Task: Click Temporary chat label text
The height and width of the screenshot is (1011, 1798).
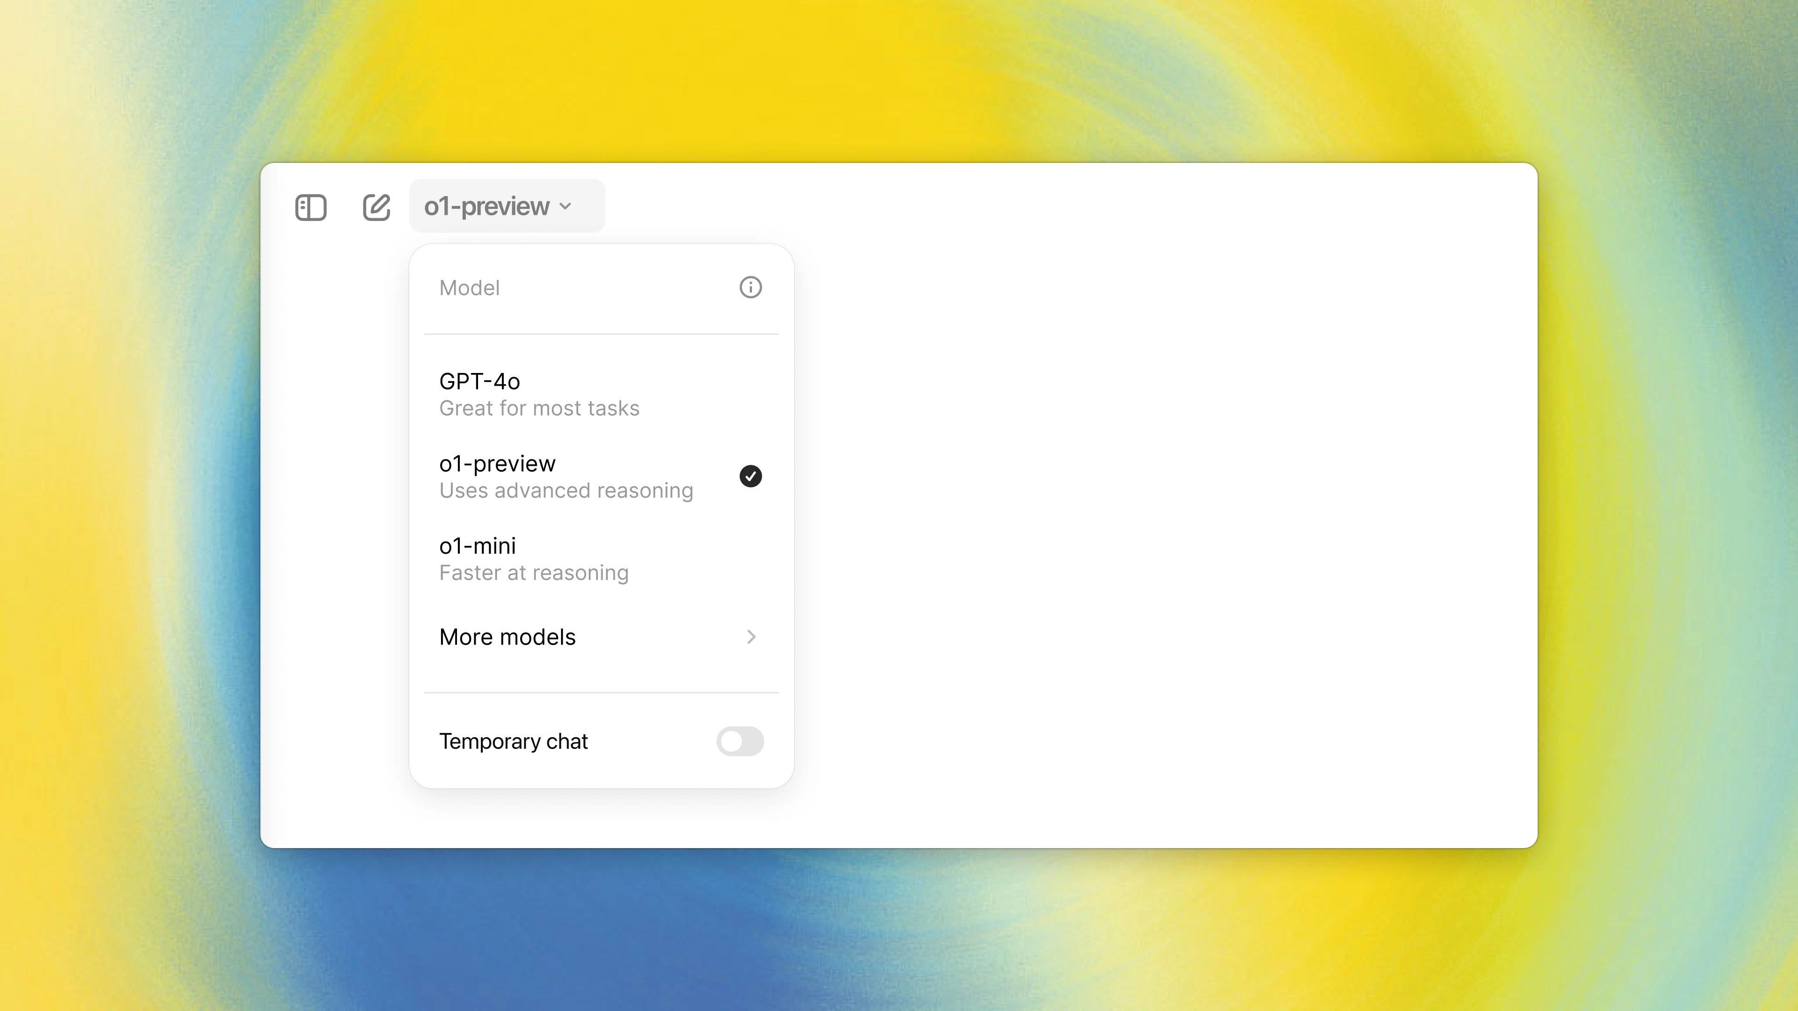Action: [514, 740]
